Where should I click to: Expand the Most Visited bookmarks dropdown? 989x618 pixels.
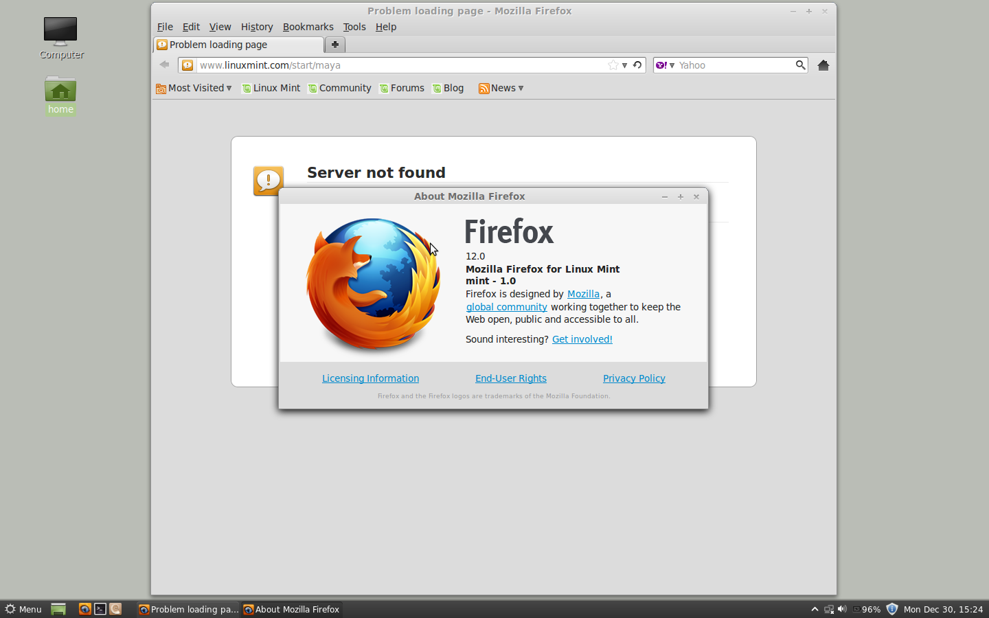click(194, 88)
